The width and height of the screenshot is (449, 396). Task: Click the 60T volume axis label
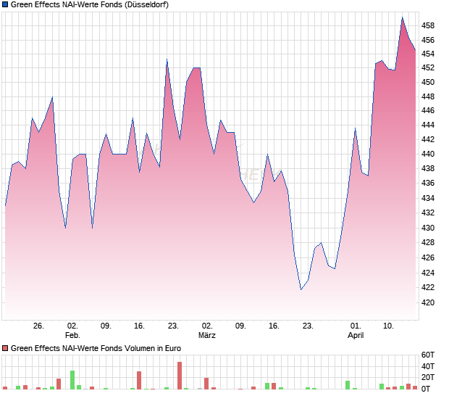pos(429,355)
